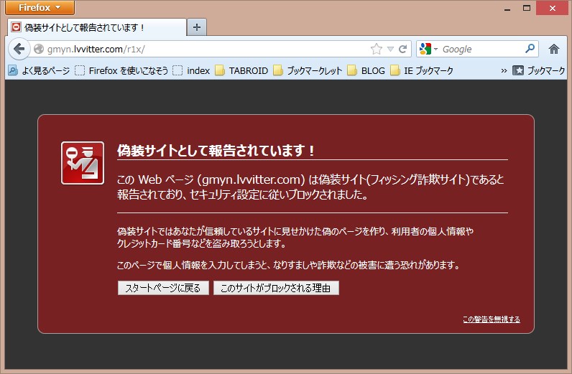This screenshot has width=572, height=374.
Task: Open the ブックマークレット bookmark folder
Action: click(308, 70)
